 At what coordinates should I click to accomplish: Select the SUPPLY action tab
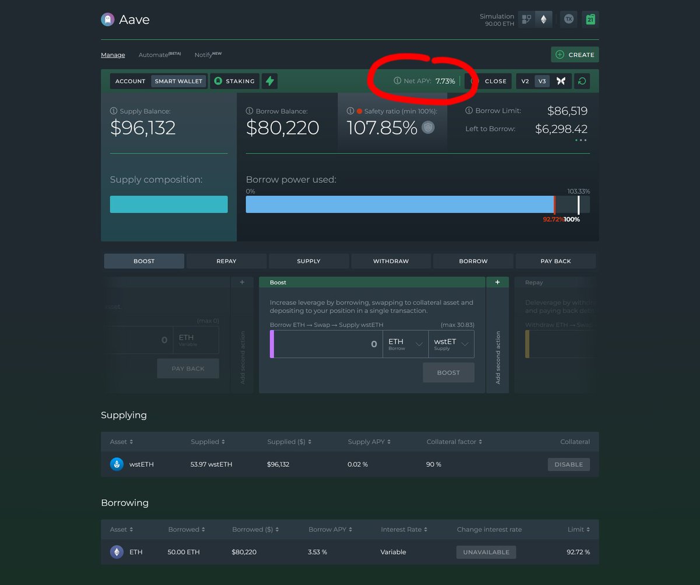click(x=309, y=261)
